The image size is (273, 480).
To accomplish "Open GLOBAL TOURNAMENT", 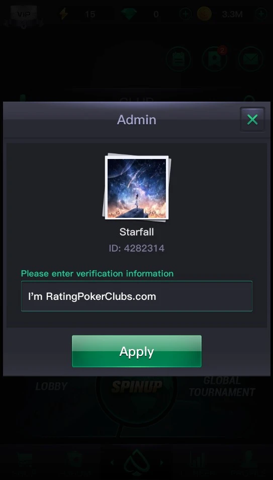I will pyautogui.click(x=222, y=386).
